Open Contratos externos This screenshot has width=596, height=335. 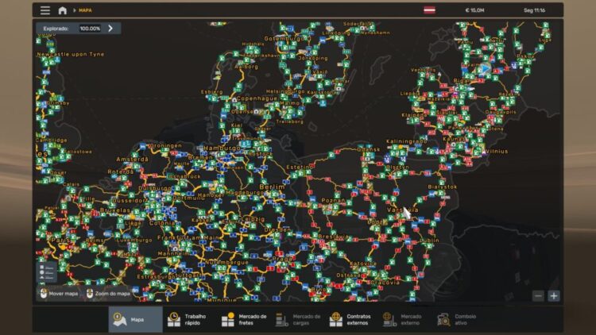351,319
